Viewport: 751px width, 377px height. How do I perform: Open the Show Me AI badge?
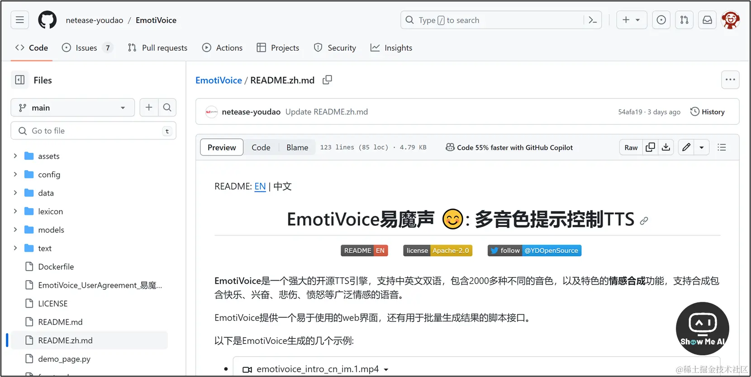[x=703, y=329]
